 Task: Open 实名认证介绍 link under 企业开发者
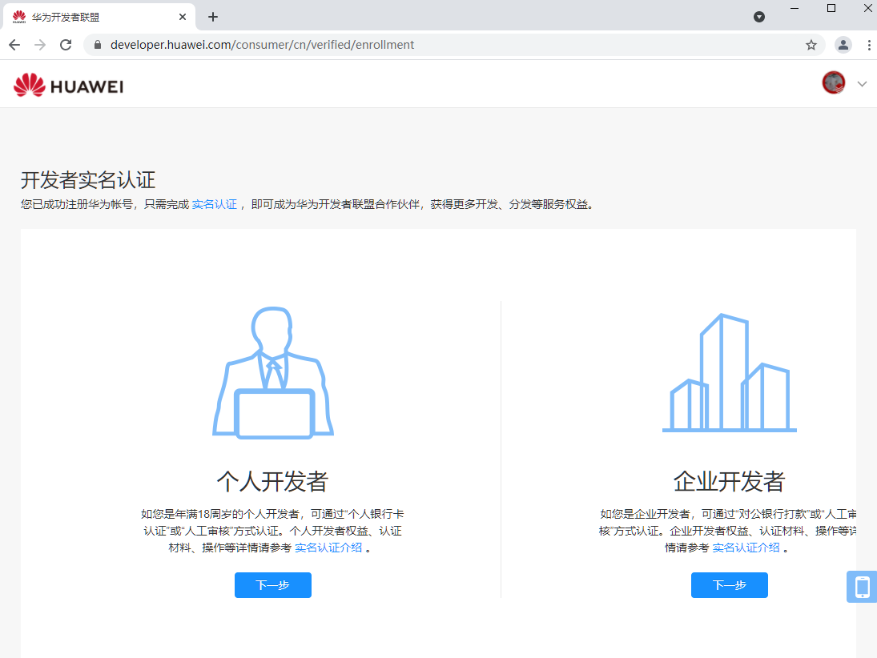pyautogui.click(x=746, y=548)
